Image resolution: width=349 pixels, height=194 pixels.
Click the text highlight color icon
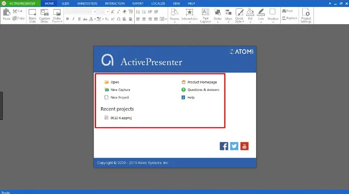pyautogui.click(x=99, y=19)
